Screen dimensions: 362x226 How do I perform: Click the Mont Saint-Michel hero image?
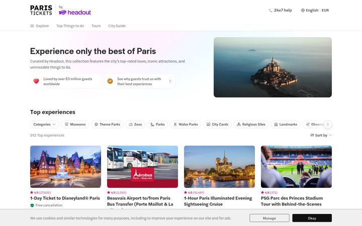(x=273, y=67)
